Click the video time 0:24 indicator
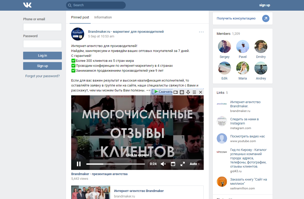304x199 pixels. [x=153, y=164]
